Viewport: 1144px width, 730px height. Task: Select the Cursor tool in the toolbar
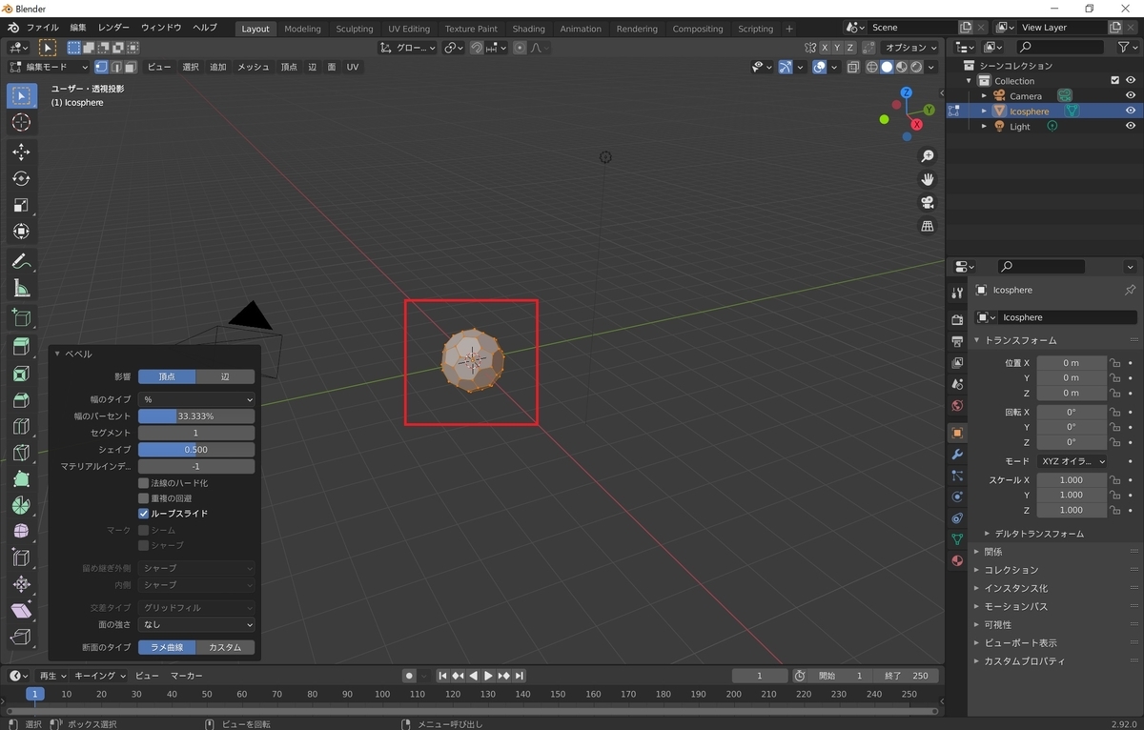click(x=21, y=123)
